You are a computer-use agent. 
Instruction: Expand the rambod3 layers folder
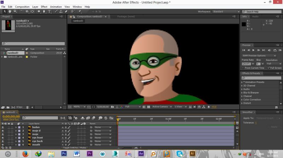[x=2, y=57]
